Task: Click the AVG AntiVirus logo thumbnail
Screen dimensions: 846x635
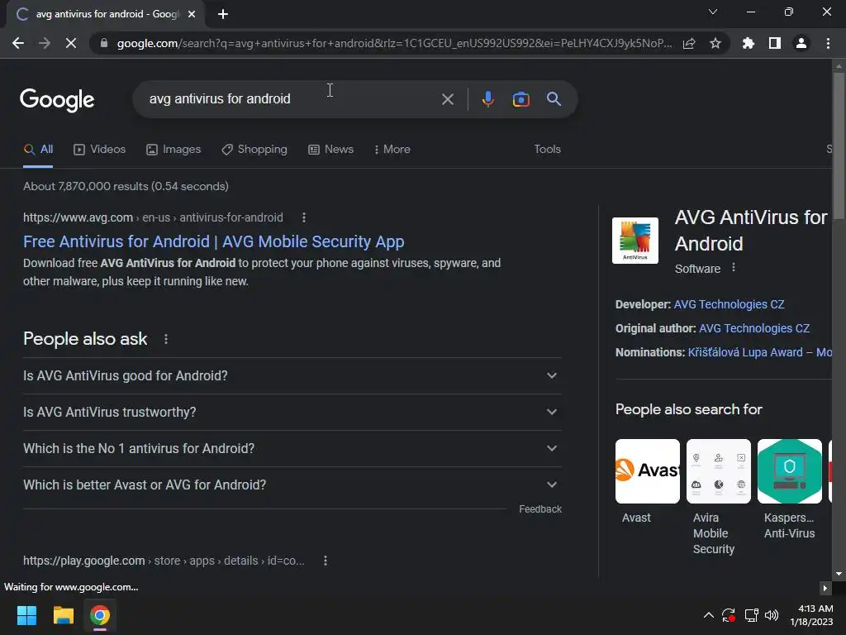Action: tap(635, 241)
